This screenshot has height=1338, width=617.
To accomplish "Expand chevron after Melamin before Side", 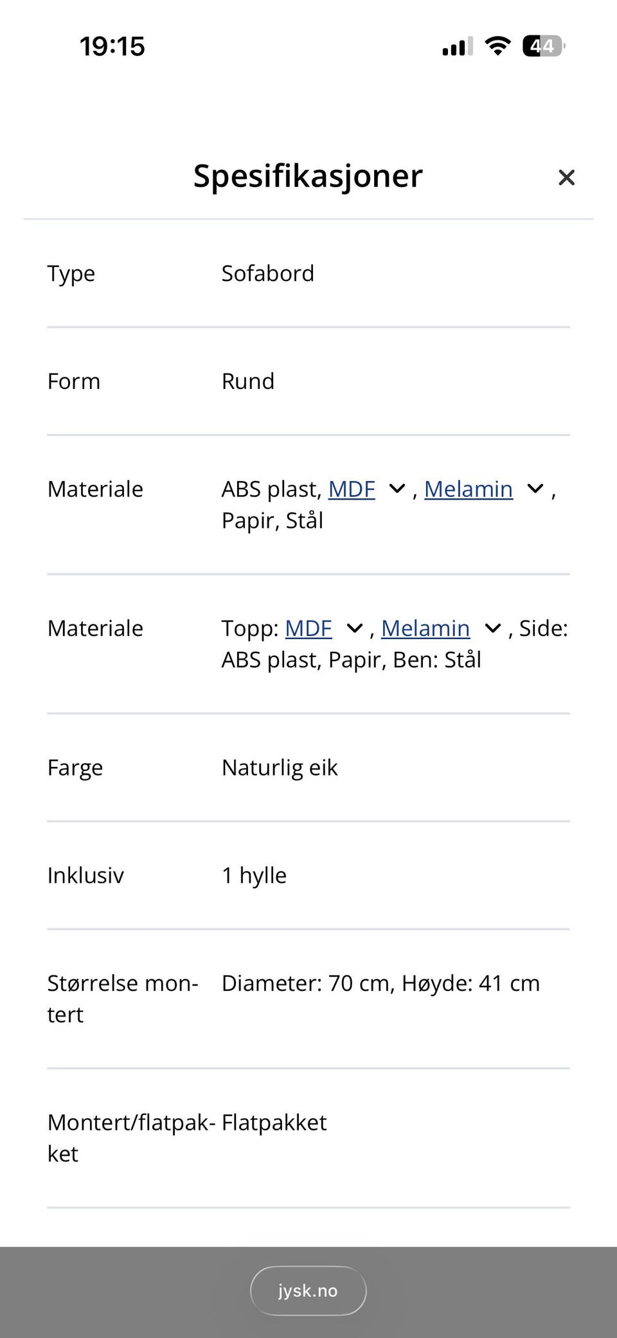I will (493, 628).
